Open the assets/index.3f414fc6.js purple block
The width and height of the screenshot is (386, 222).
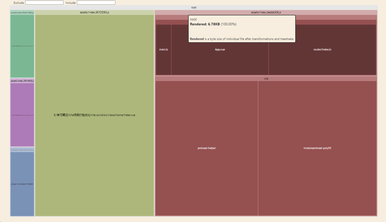[22, 115]
